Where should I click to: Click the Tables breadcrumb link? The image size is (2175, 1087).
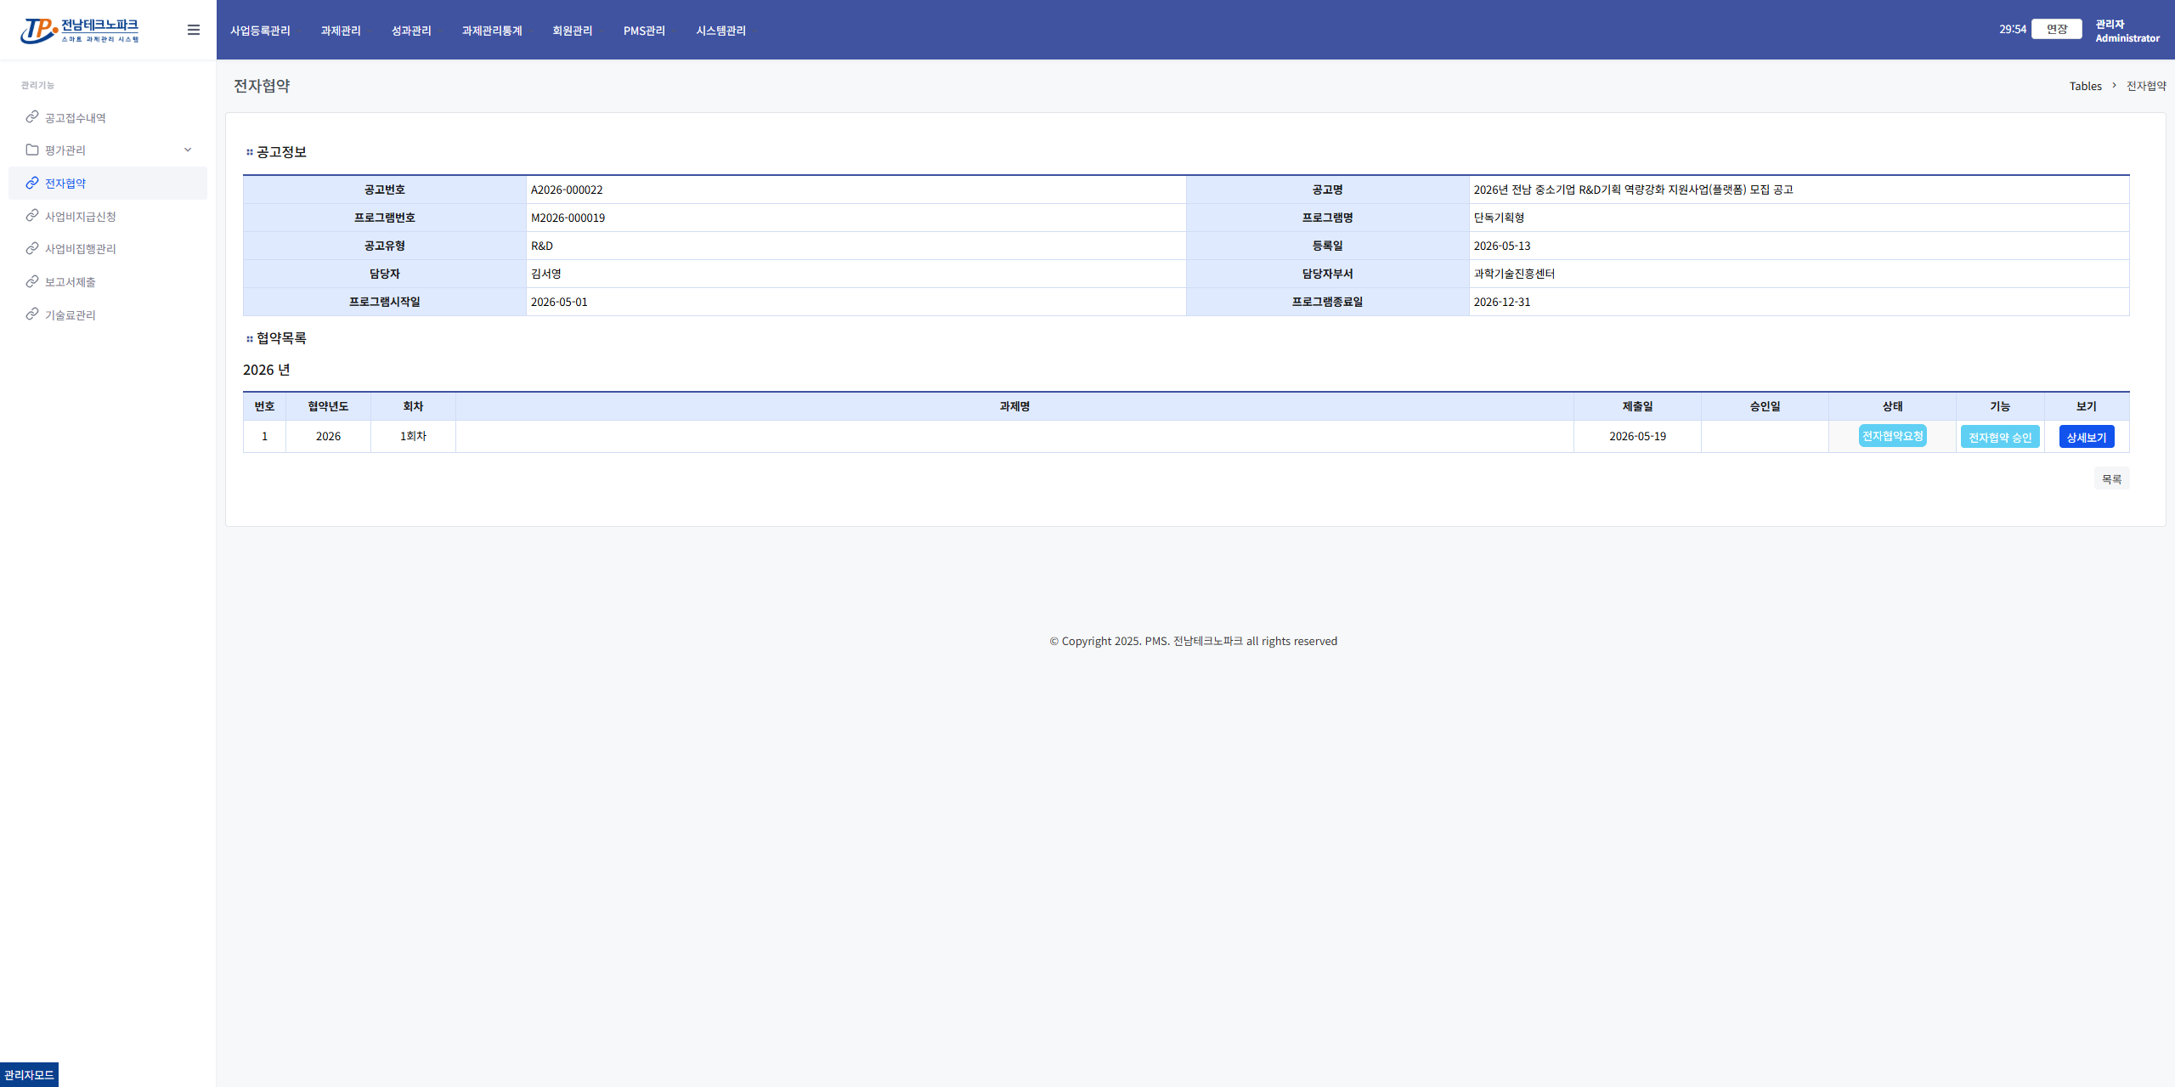[x=2085, y=86]
